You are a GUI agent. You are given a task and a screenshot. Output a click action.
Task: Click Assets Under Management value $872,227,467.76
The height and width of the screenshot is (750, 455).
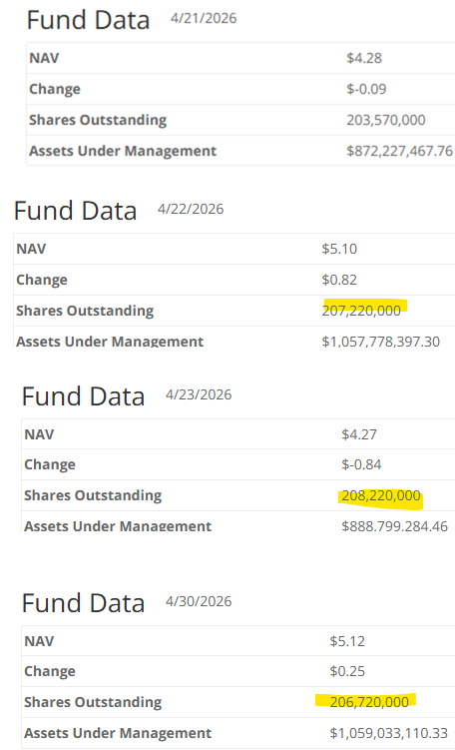coord(399,151)
